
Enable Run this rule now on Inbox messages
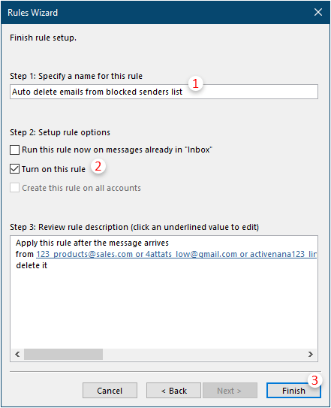tap(14, 150)
